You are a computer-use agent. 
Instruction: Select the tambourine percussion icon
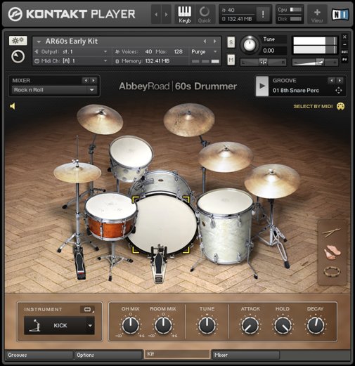coord(332,272)
